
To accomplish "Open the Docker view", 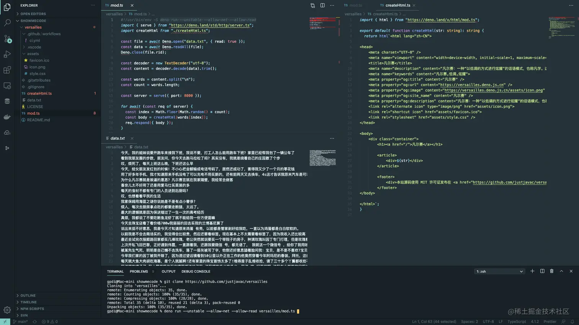I will pyautogui.click(x=7, y=117).
